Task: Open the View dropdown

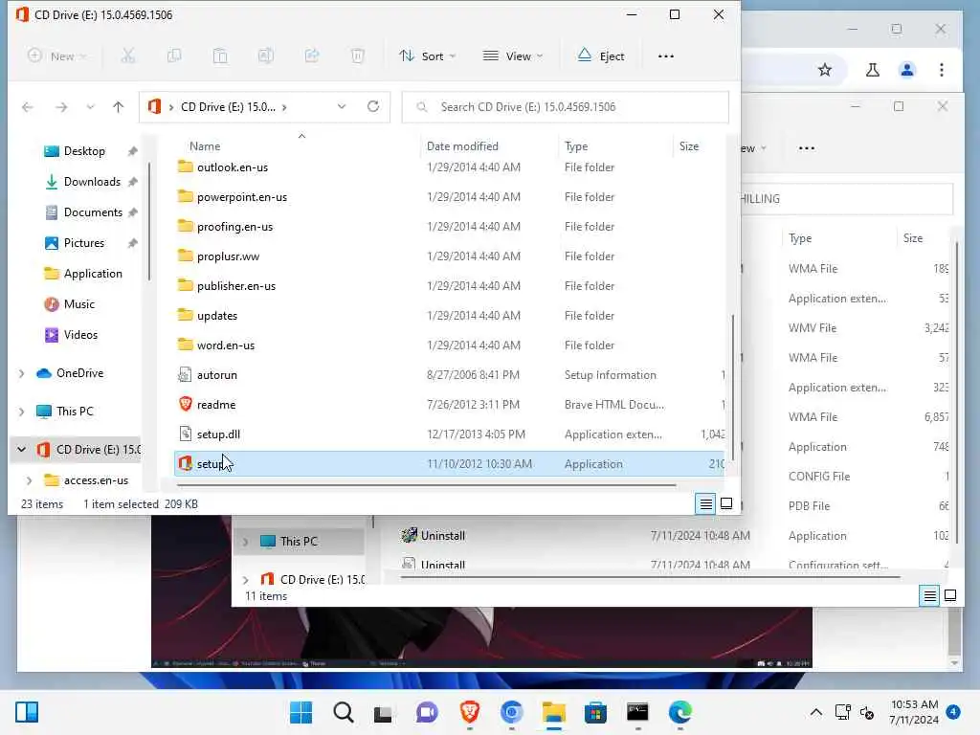Action: 513,56
